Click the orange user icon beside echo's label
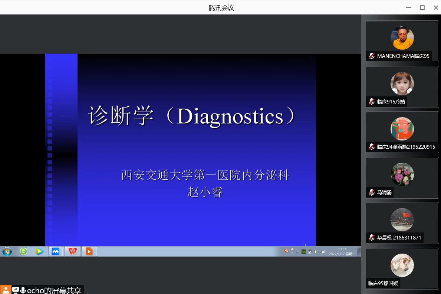This screenshot has width=441, height=294. click(6, 290)
